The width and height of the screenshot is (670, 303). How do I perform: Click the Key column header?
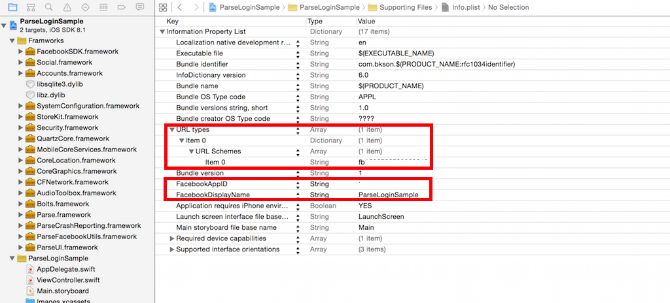[x=173, y=22]
